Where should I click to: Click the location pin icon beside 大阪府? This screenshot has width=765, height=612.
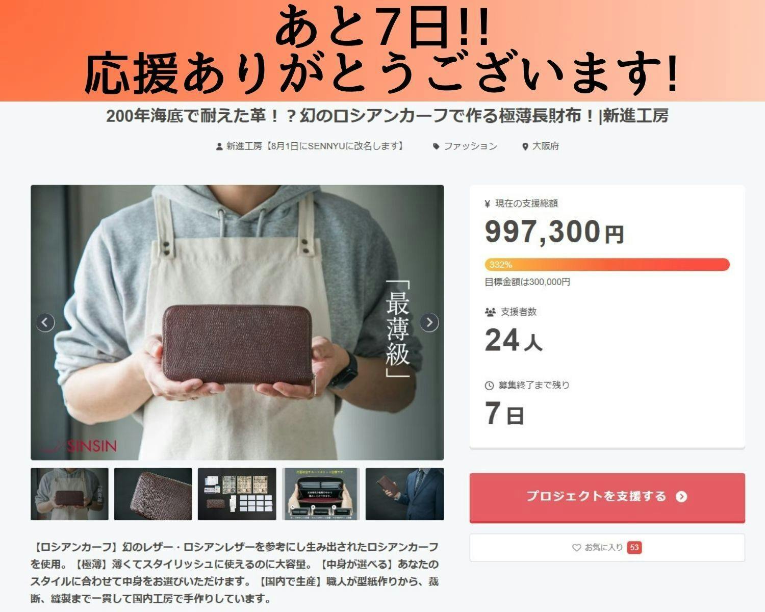point(525,146)
